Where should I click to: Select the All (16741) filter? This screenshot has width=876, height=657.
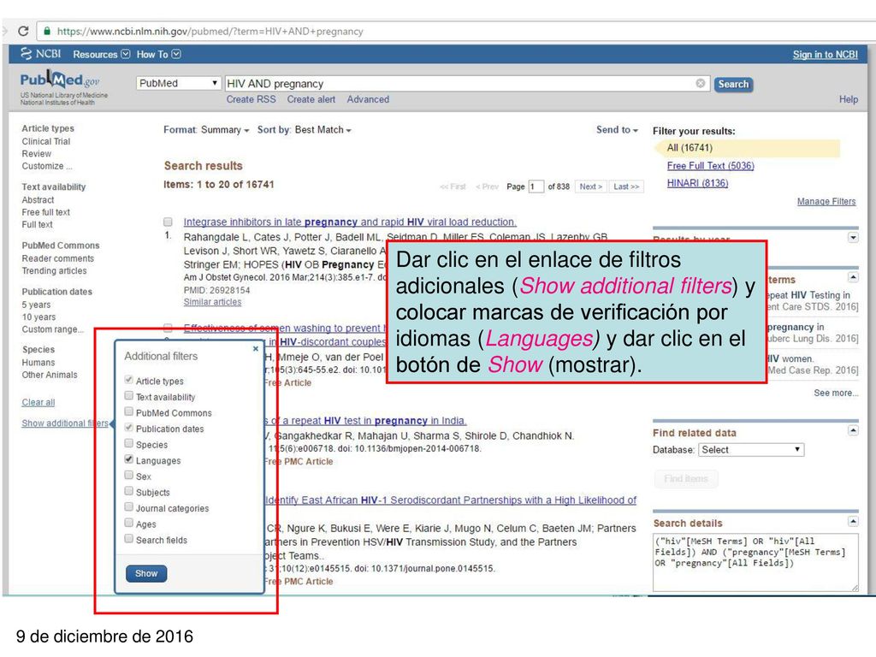tap(690, 148)
